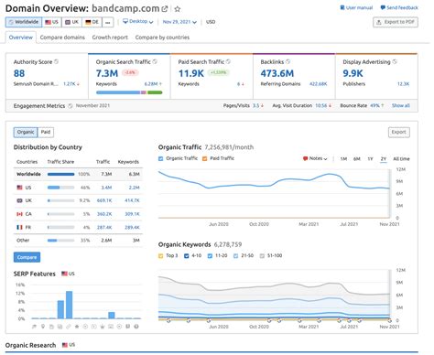Expand the Notes dropdown on traffic chart

[x=315, y=158]
